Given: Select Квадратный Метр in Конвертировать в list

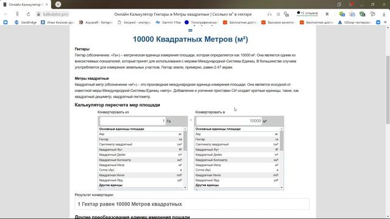Looking at the screenshot, I should click(x=237, y=165).
